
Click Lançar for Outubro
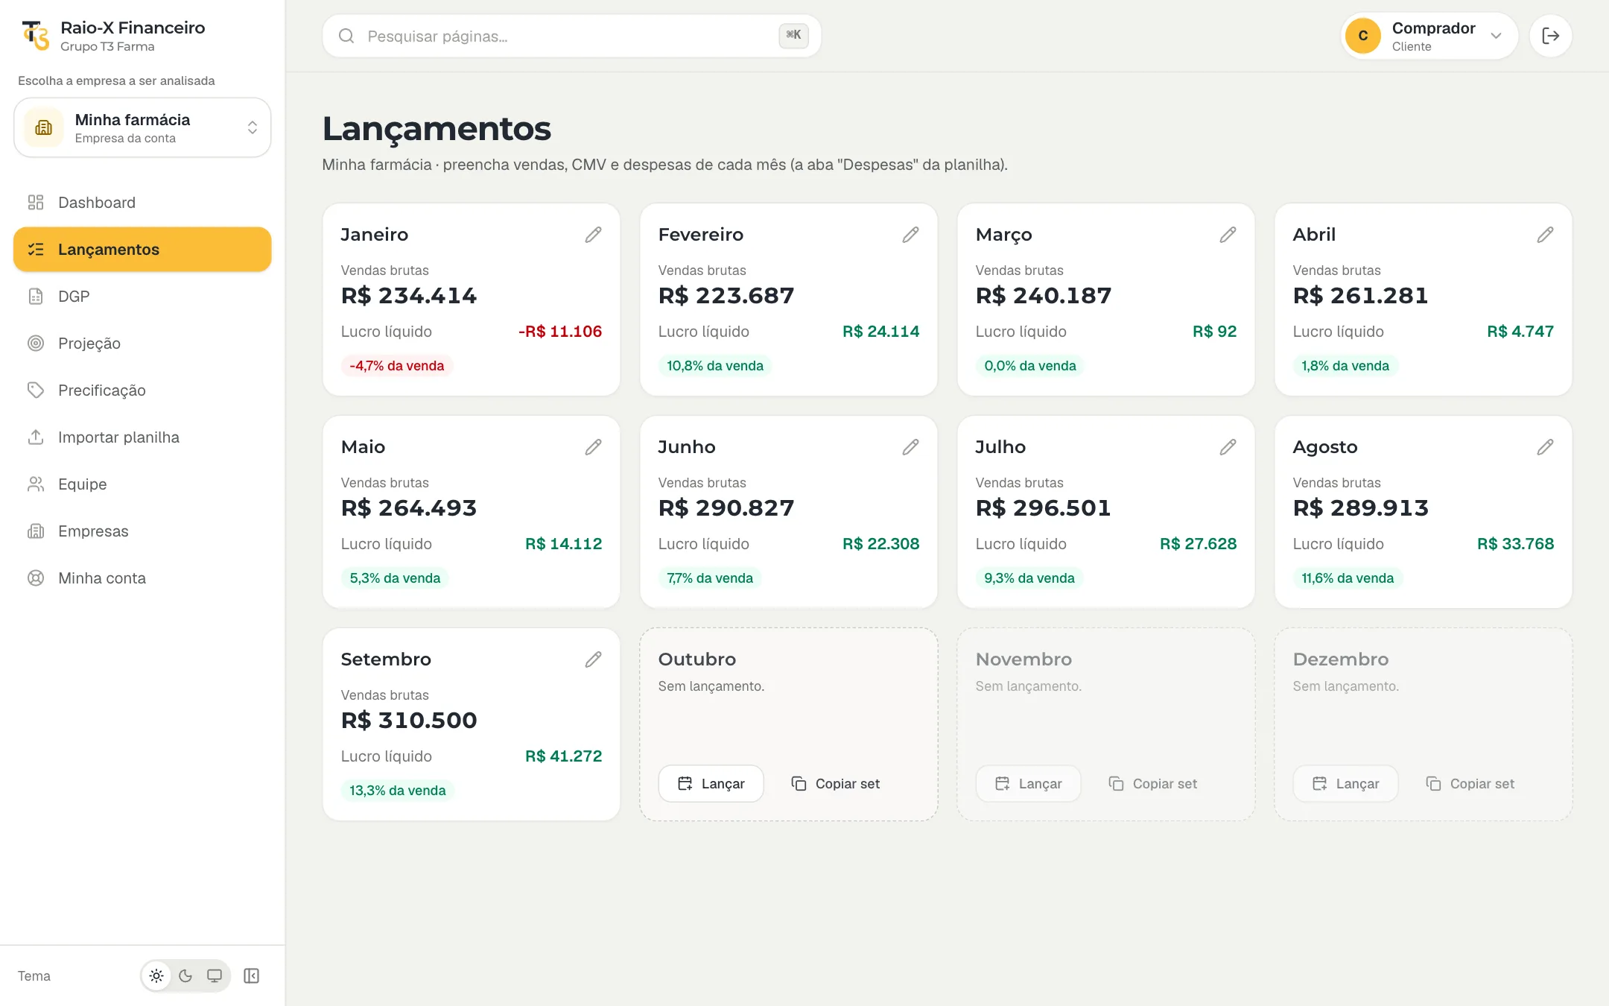[x=711, y=784]
